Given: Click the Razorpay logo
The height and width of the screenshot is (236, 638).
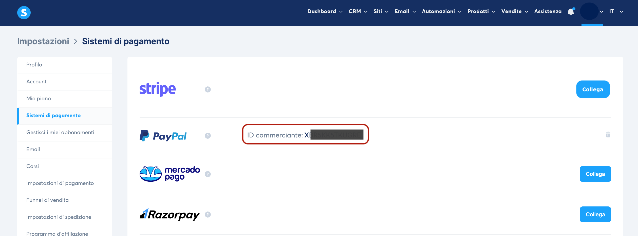Looking at the screenshot, I should click(x=170, y=215).
